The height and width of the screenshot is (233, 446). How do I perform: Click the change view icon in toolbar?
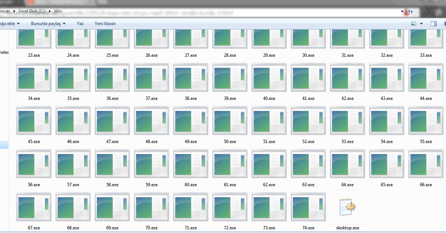pyautogui.click(x=414, y=24)
